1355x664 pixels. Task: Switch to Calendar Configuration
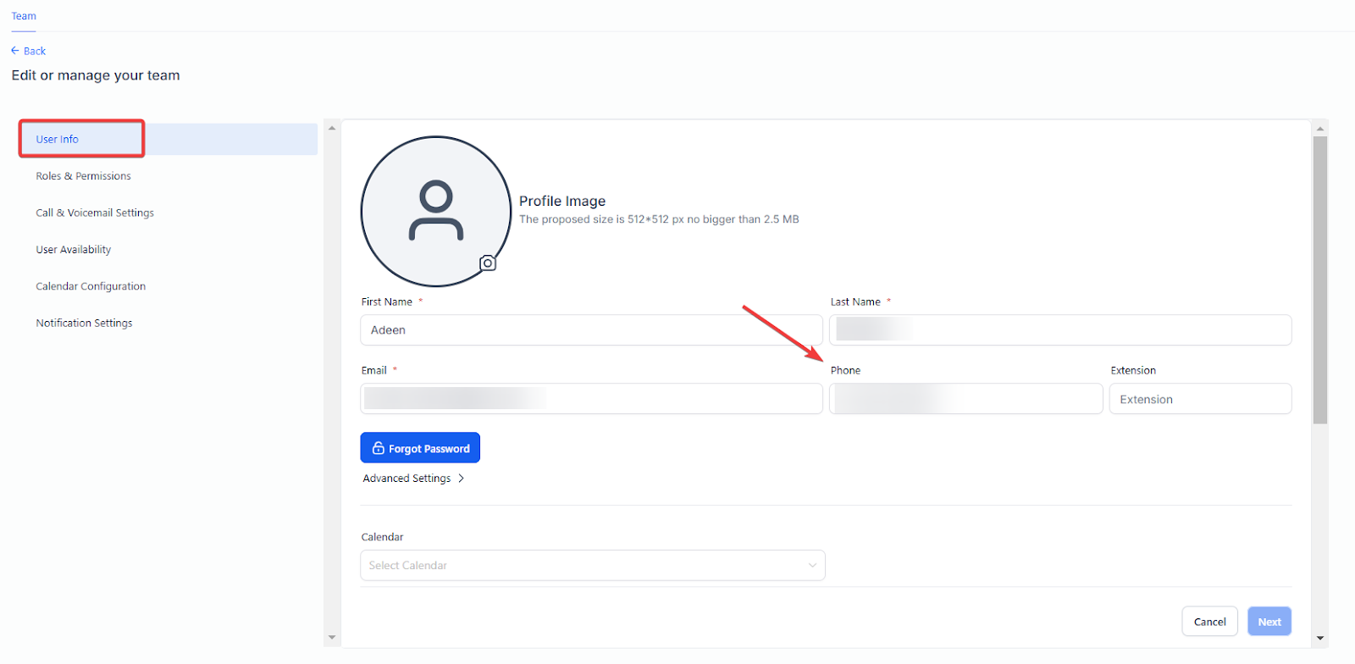[x=91, y=286]
